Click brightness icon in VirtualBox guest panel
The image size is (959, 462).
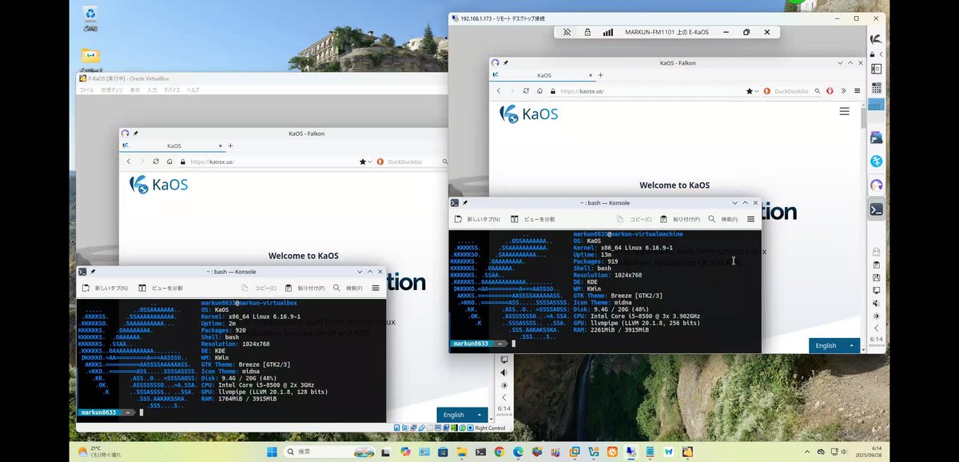pyautogui.click(x=503, y=385)
